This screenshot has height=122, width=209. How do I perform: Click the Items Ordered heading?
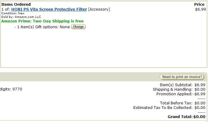tap(16, 5)
